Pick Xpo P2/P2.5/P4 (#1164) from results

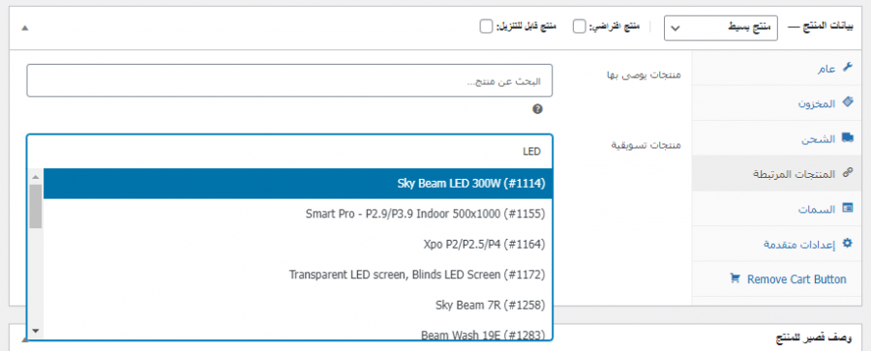[298, 244]
